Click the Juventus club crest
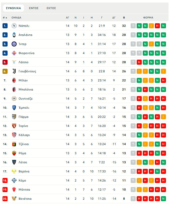 pos(14,71)
